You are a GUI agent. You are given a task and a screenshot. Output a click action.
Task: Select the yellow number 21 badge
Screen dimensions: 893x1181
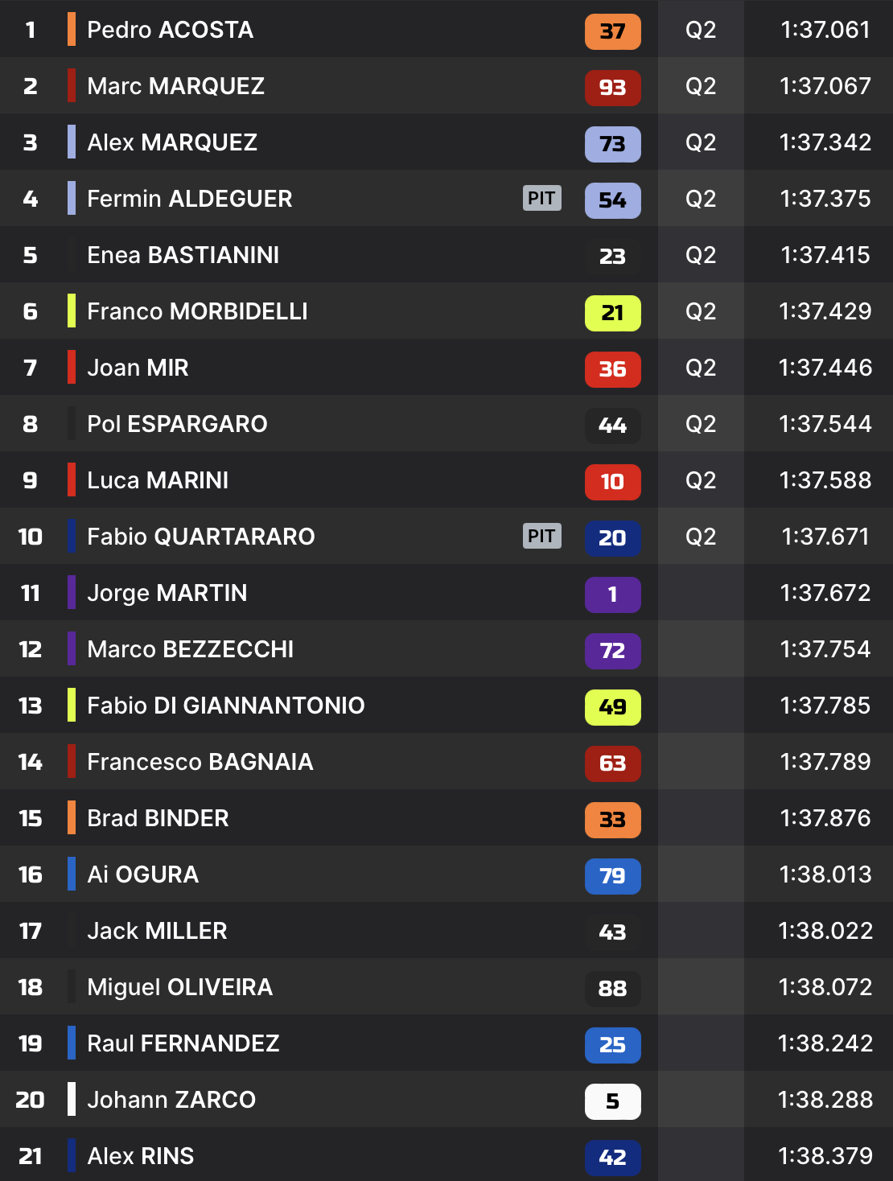(612, 313)
